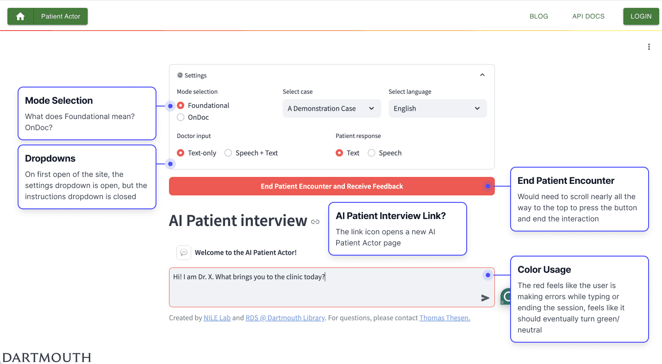Image resolution: width=662 pixels, height=364 pixels.
Task: Open the three-dot options menu
Action: [649, 47]
